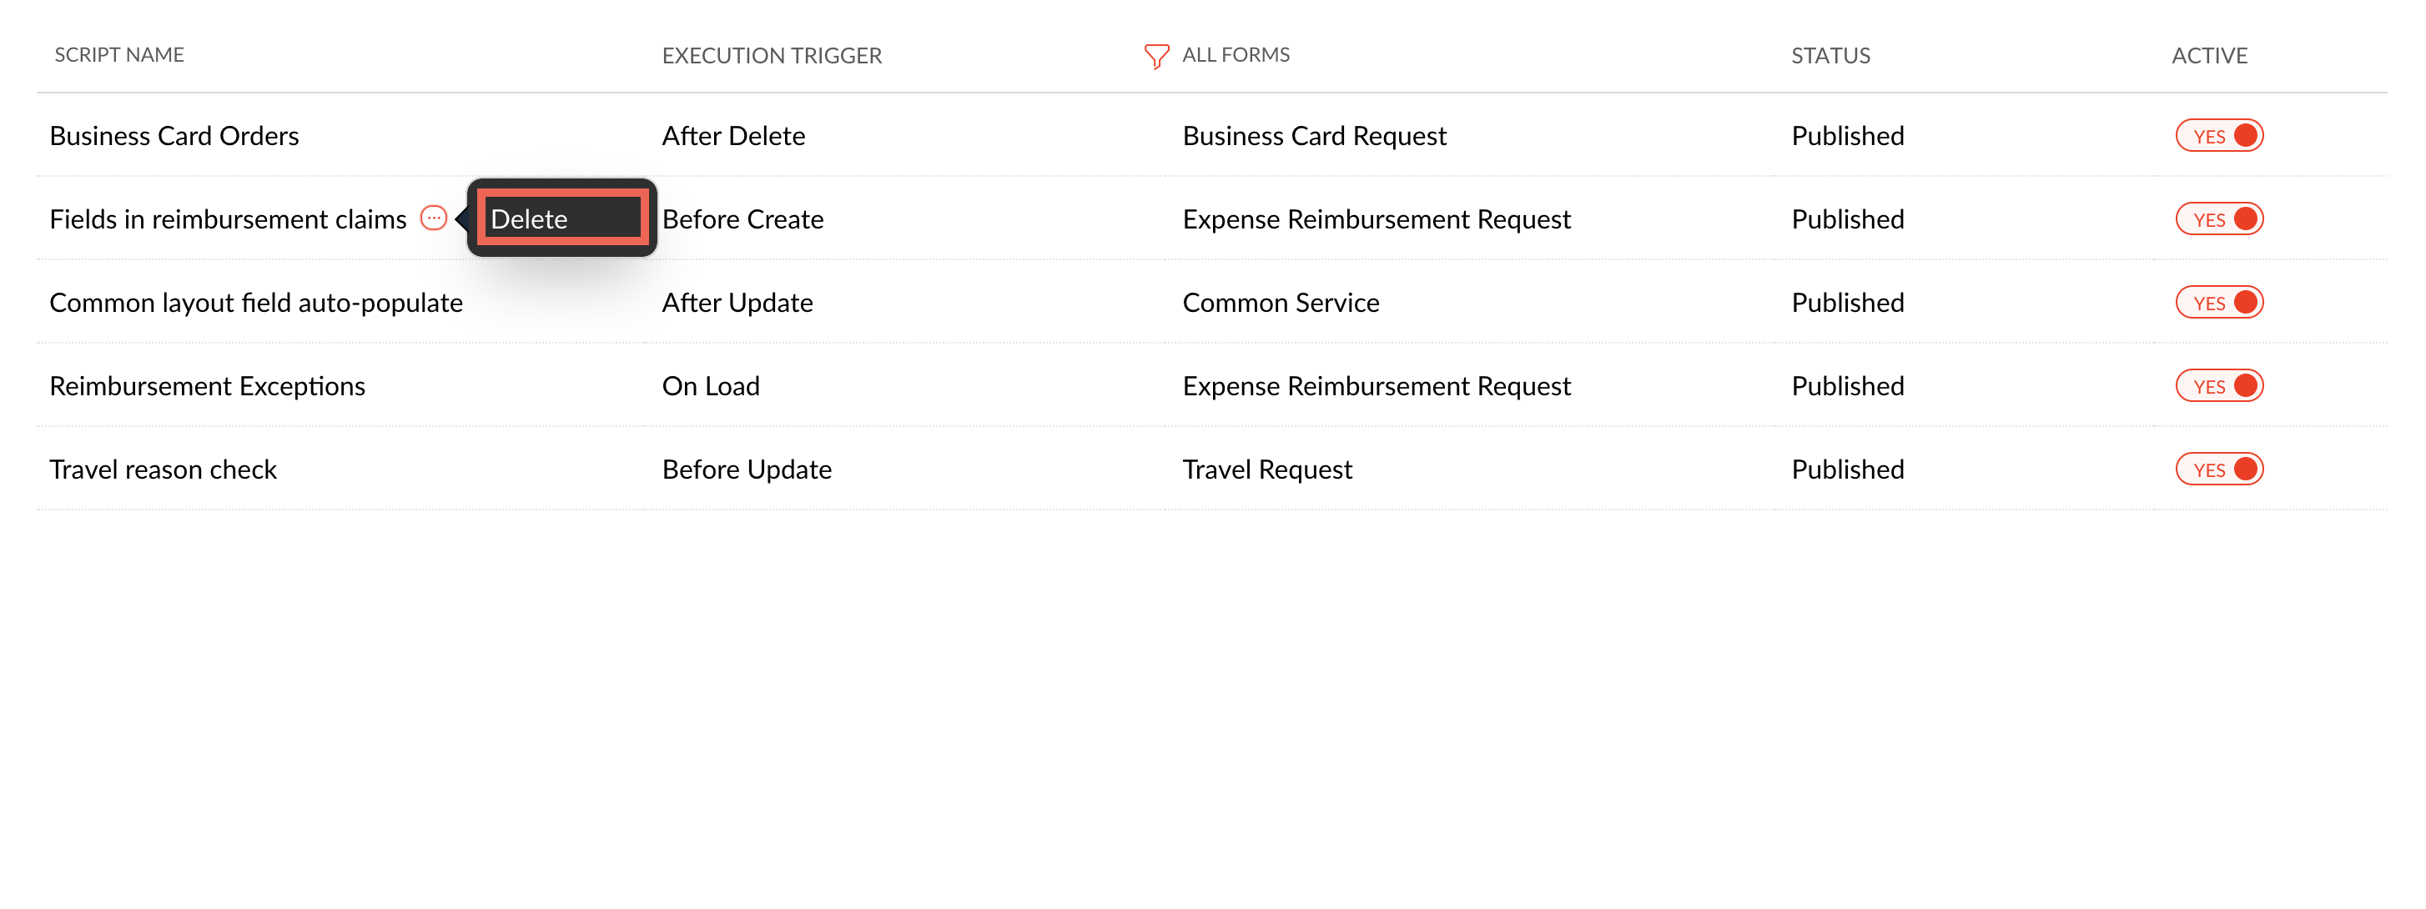Click the Script Name column header

(x=119, y=56)
